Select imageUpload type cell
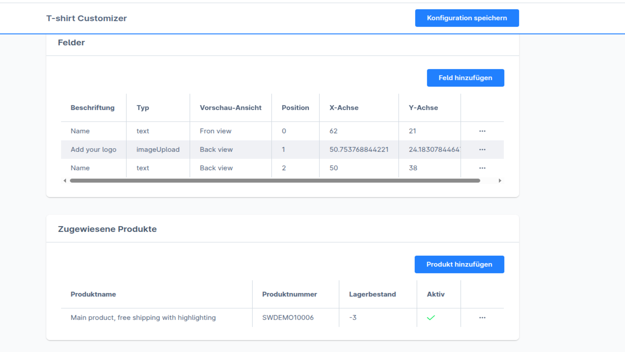 click(x=158, y=150)
